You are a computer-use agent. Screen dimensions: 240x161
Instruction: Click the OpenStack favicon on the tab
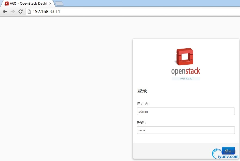coord(7,4)
